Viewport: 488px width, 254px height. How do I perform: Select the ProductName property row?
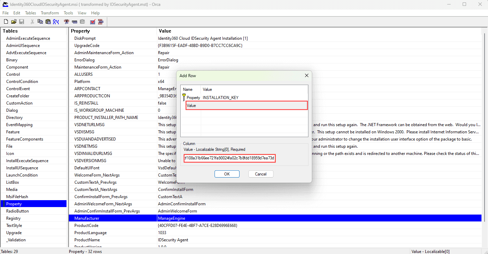[x=275, y=240]
